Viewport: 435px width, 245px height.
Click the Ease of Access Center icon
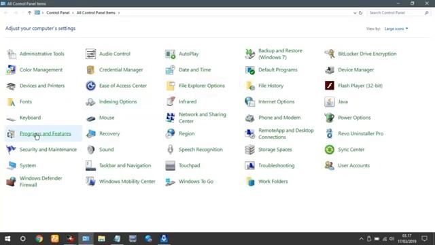[x=90, y=86]
